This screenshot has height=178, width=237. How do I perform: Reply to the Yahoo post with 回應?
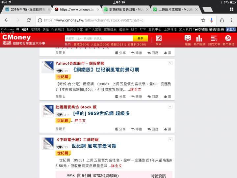click(x=153, y=97)
